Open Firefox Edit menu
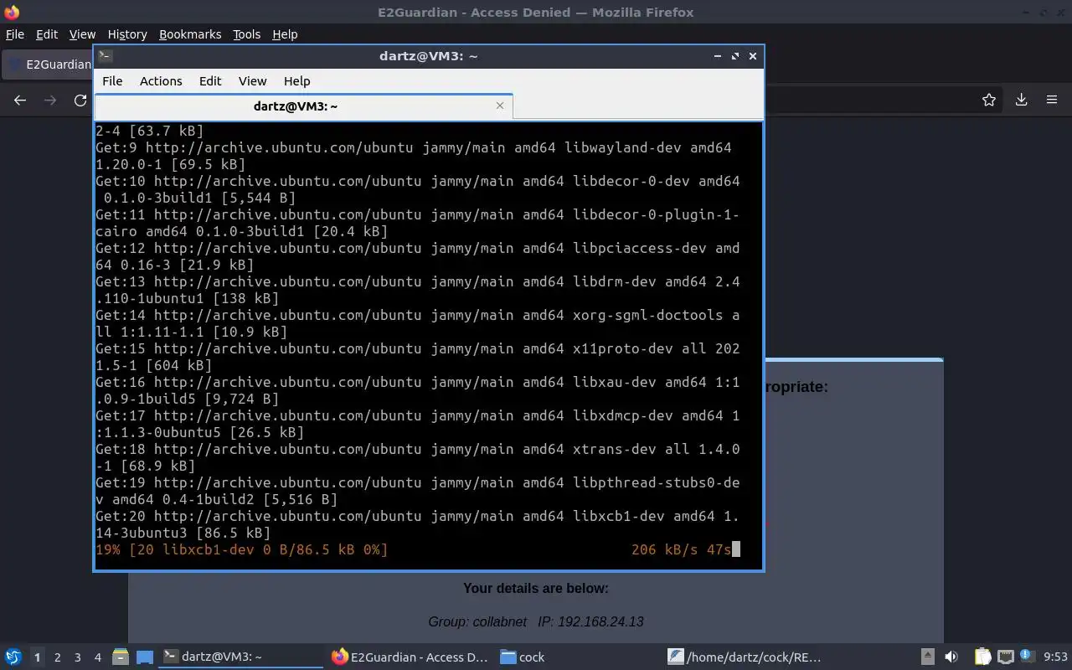This screenshot has height=670, width=1072. [x=47, y=34]
